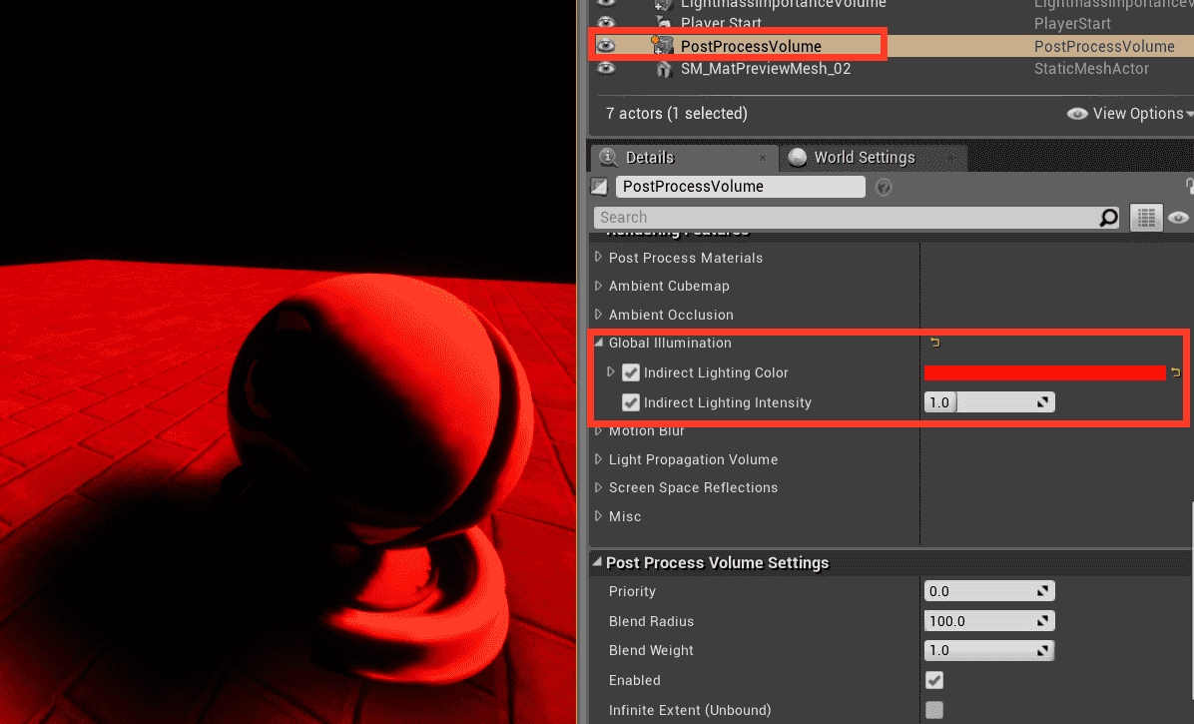Click the search magnifier icon in Details
1194x724 pixels.
tap(1108, 218)
